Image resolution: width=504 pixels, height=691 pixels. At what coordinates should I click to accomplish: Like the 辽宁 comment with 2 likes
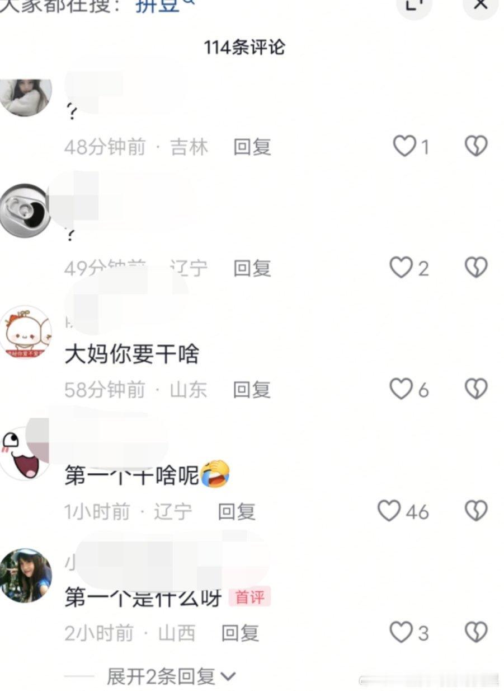pyautogui.click(x=401, y=268)
